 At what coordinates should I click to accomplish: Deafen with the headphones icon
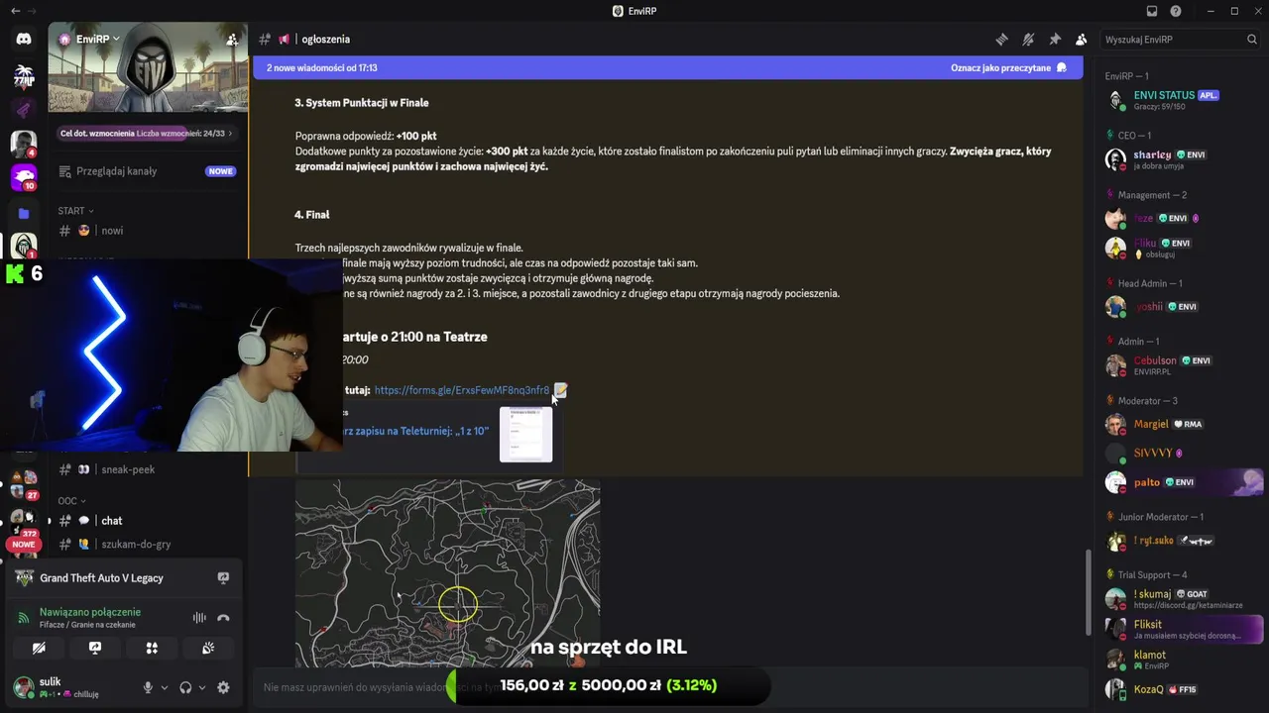(x=185, y=687)
